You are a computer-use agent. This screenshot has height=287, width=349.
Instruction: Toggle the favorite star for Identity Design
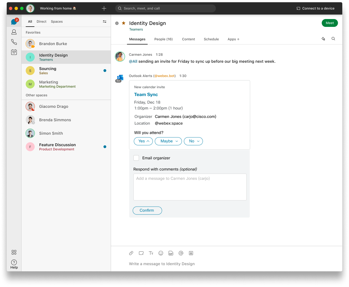124,23
